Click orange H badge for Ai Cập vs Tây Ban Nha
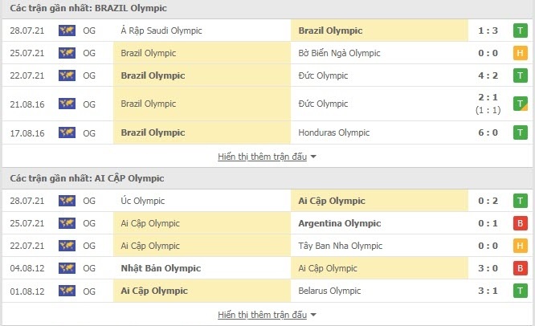 (520, 246)
